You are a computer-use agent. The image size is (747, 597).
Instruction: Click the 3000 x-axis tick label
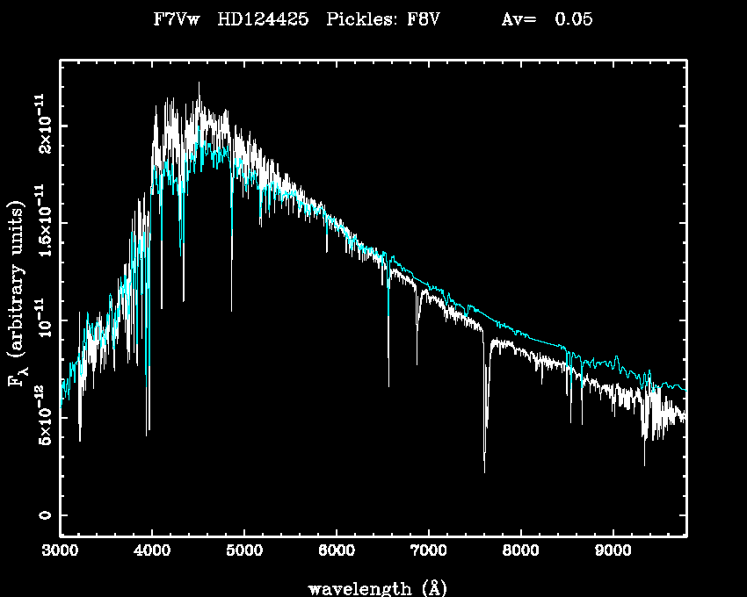[x=60, y=553]
